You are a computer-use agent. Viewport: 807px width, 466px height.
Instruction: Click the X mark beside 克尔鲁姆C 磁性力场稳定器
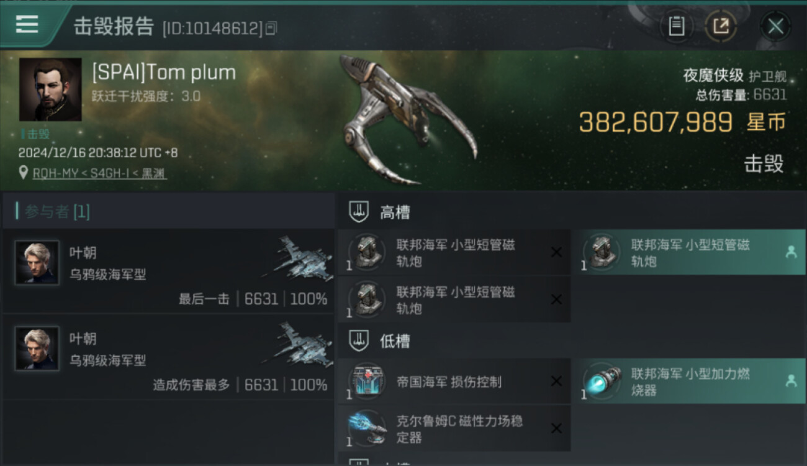pos(556,428)
